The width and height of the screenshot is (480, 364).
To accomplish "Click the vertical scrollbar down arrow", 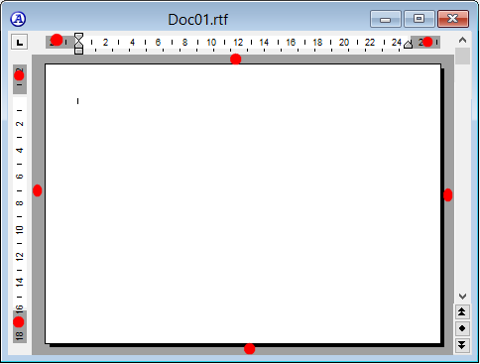I will tap(463, 296).
